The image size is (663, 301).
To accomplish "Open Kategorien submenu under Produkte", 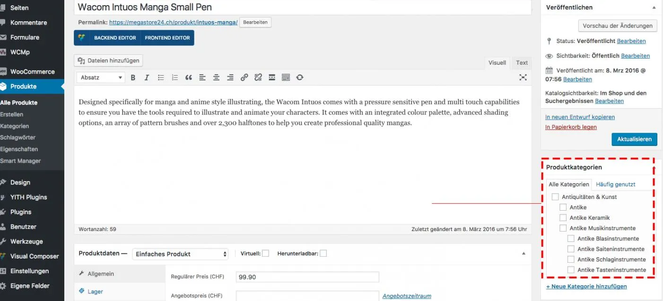I will click(x=15, y=126).
